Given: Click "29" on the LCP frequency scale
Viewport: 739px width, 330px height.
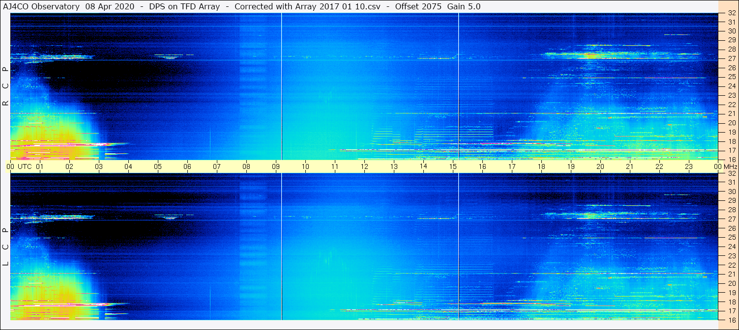Looking at the screenshot, I should [732, 200].
